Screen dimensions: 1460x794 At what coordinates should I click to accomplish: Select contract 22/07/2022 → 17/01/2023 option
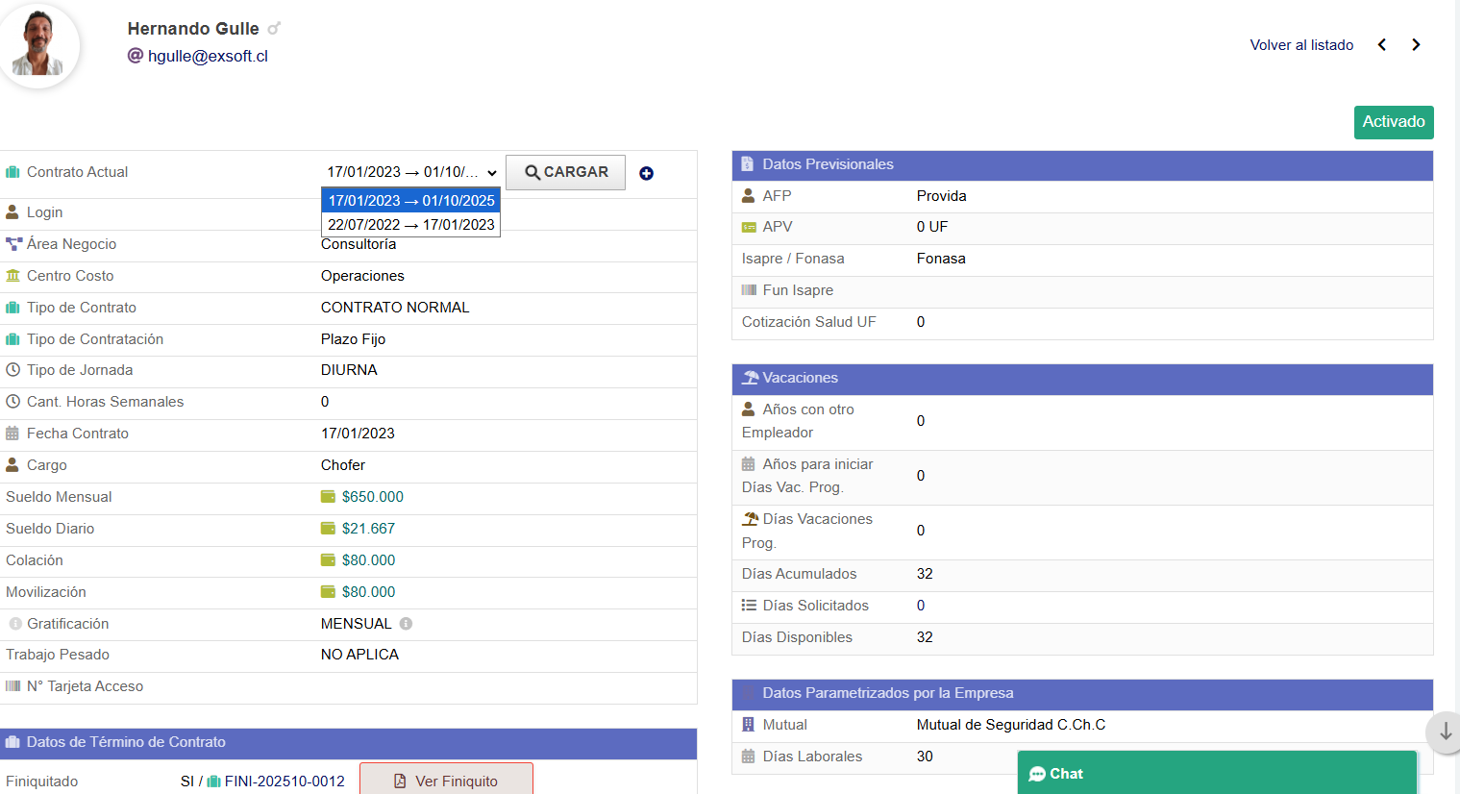pos(410,224)
